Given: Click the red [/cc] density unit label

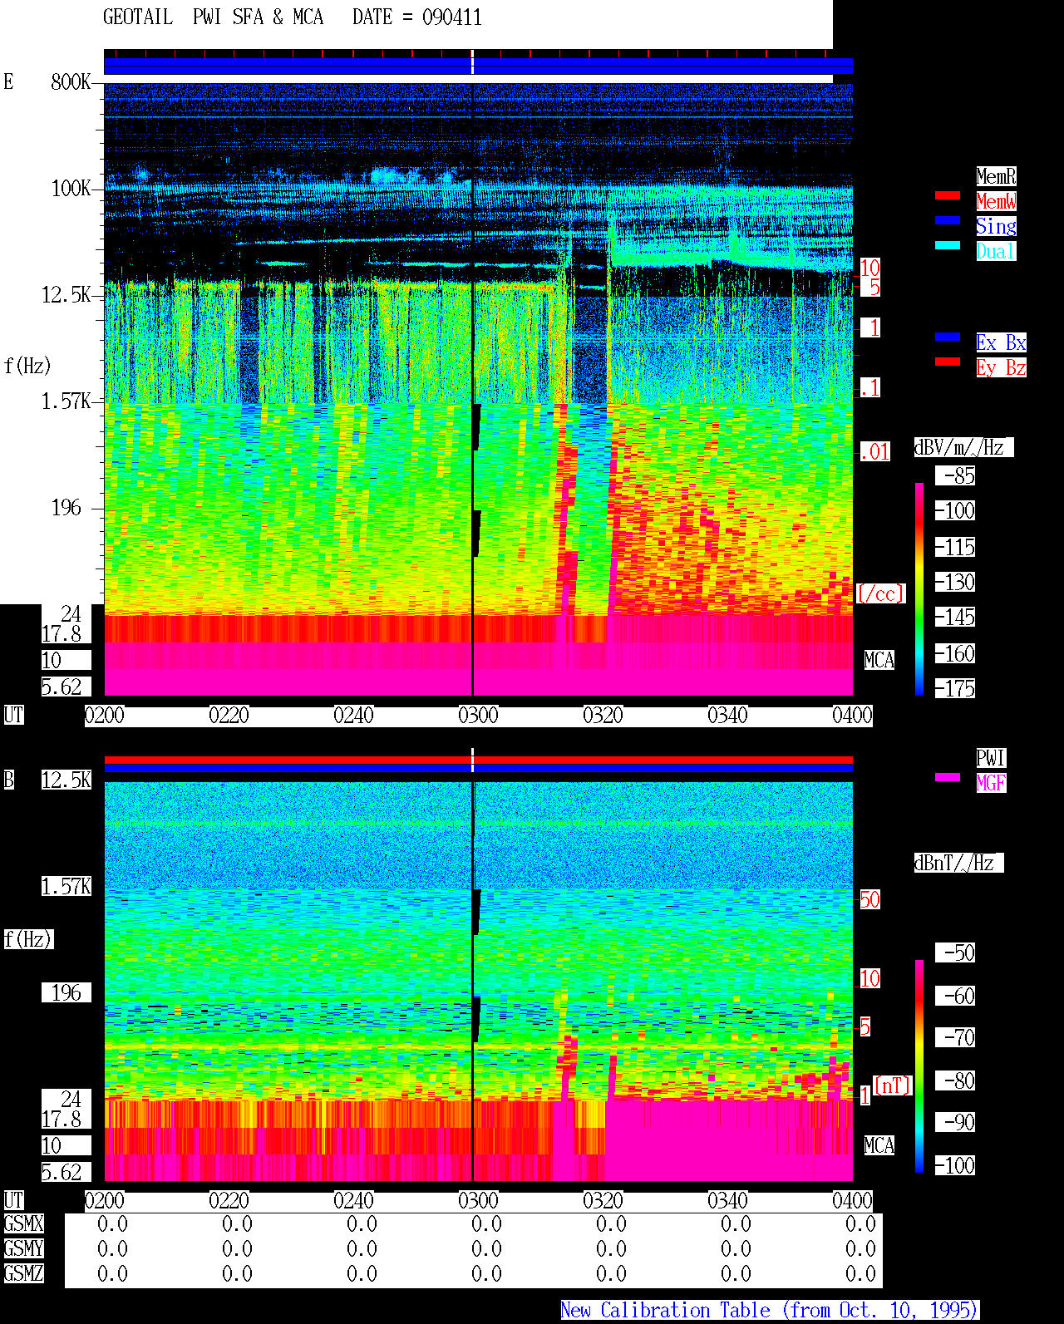Looking at the screenshot, I should click(880, 593).
